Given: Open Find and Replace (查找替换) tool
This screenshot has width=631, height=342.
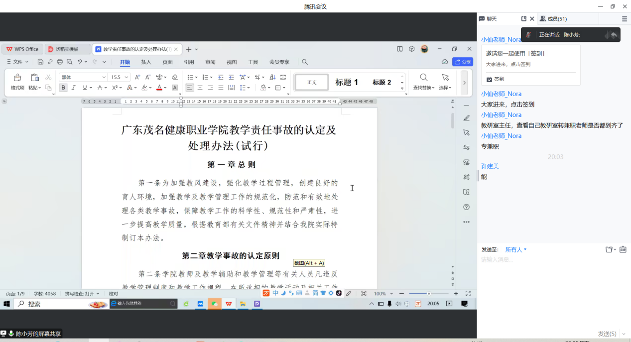Looking at the screenshot, I should point(424,78).
